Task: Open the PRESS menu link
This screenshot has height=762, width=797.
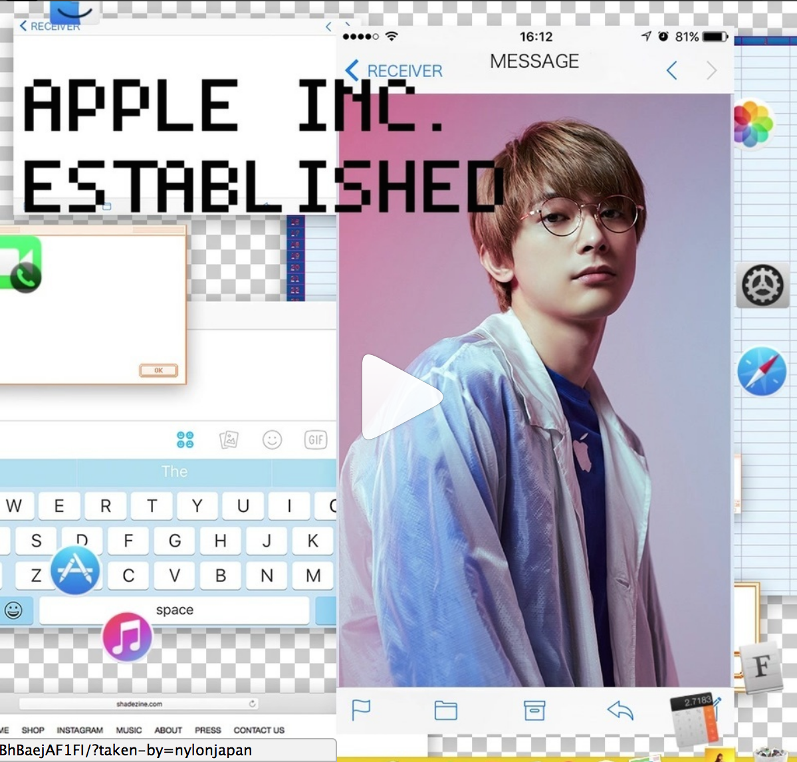Action: 208,731
